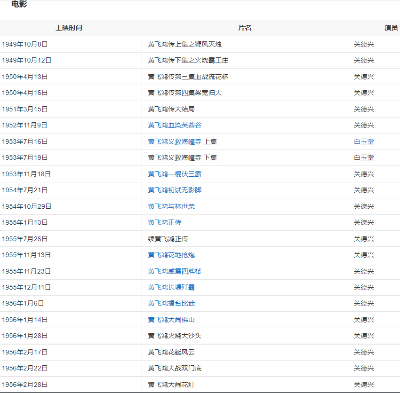Click the 电影 section heading
Viewport: 400px width, 393px height.
click(19, 4)
